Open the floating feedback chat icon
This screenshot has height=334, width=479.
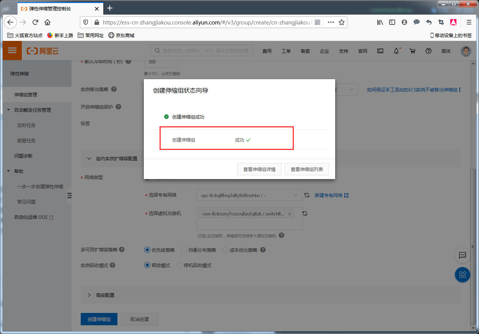(x=462, y=255)
